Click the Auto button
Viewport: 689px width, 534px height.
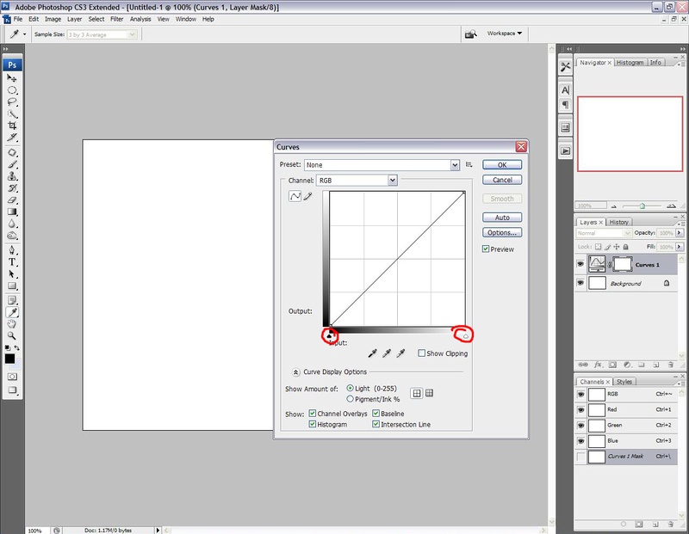coord(502,218)
